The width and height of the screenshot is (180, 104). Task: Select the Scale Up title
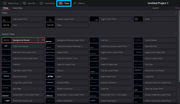point(111,89)
